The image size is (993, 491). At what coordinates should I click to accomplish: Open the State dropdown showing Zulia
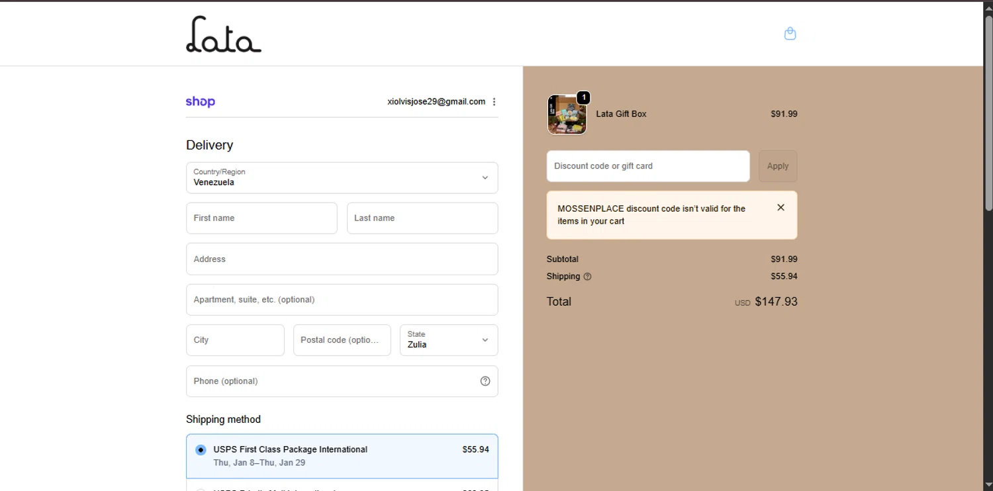coord(449,340)
